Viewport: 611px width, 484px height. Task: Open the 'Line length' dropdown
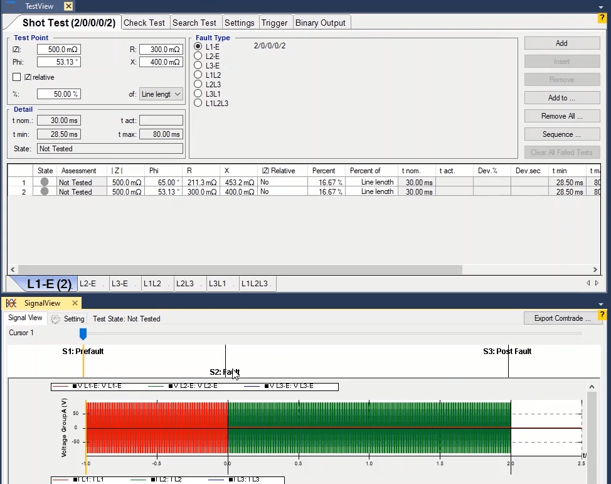click(161, 94)
